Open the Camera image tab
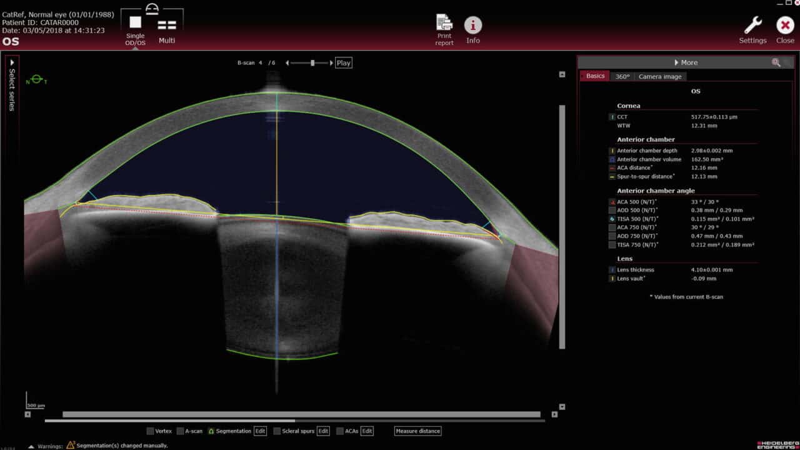The width and height of the screenshot is (800, 450). pyautogui.click(x=659, y=76)
